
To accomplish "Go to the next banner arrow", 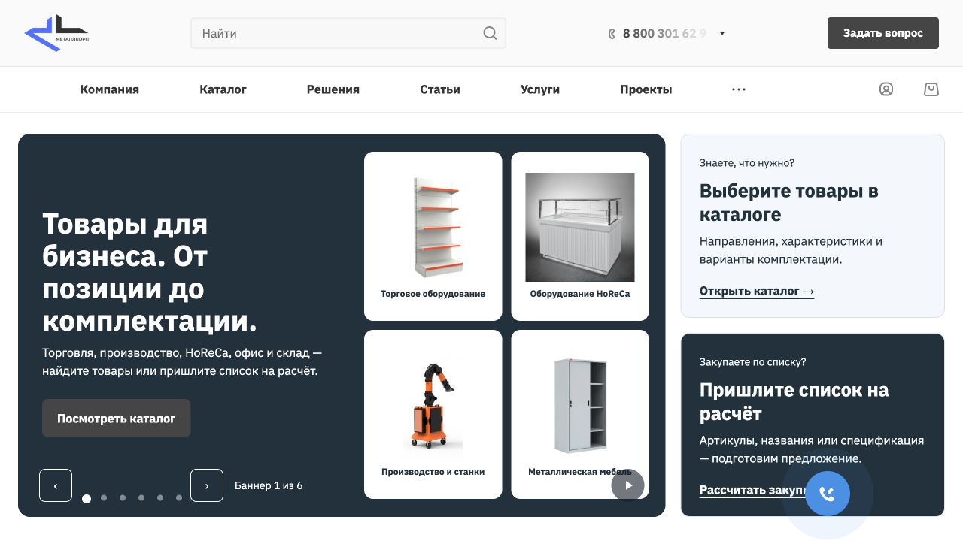I will pyautogui.click(x=207, y=485).
